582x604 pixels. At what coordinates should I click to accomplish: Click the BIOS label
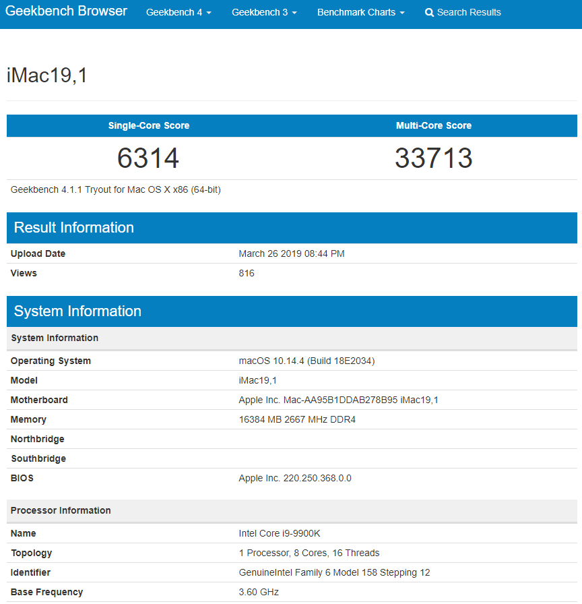(22, 479)
